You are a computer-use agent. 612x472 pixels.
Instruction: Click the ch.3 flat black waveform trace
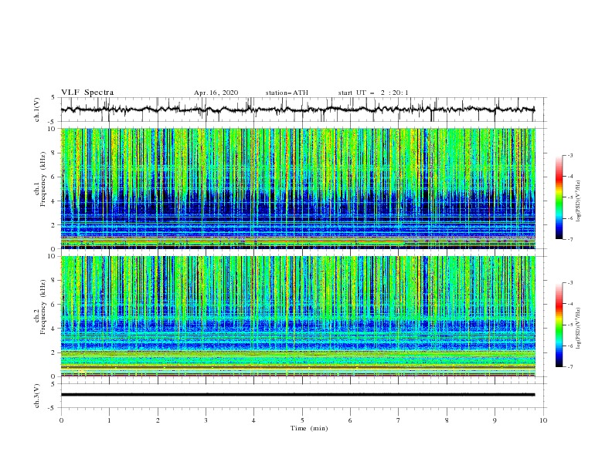pos(297,395)
